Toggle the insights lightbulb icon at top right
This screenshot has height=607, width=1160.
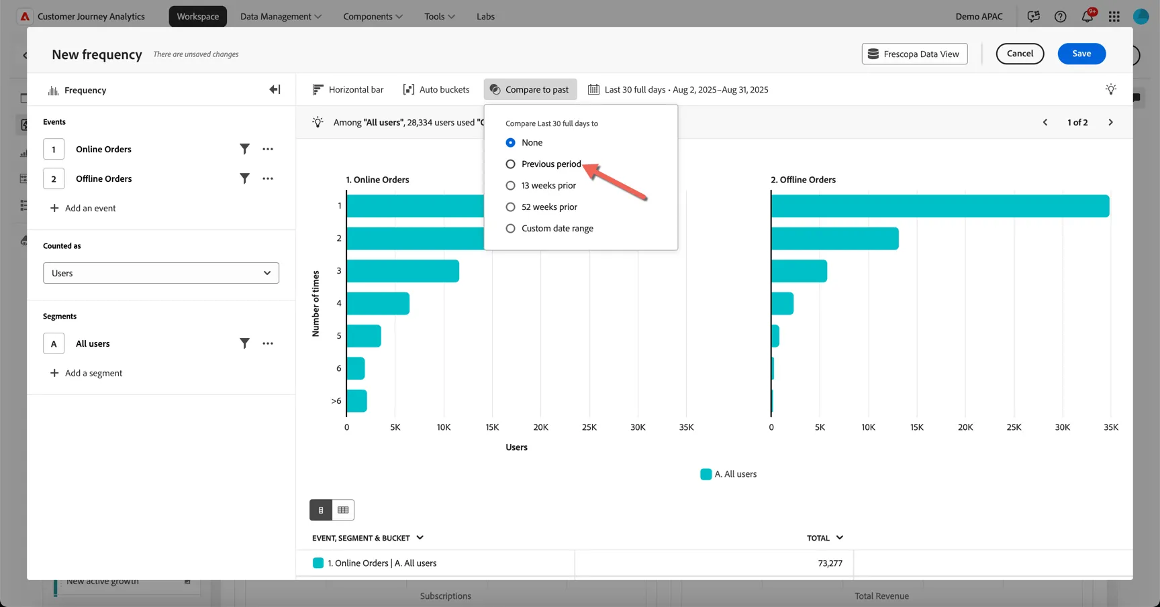click(x=1111, y=89)
